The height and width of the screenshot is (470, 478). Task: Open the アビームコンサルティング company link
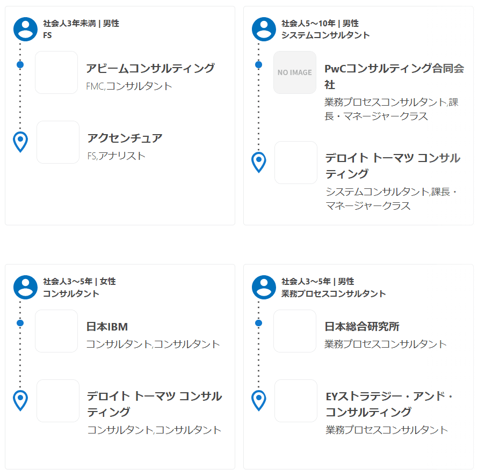150,68
